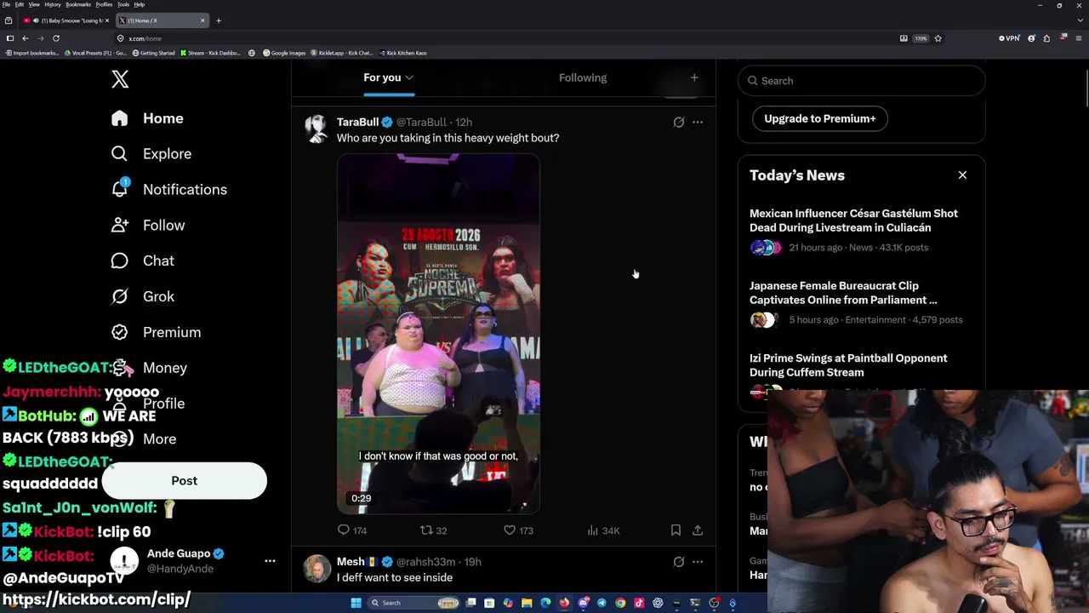Open the VPN panel in the toolbar

pyautogui.click(x=1010, y=38)
